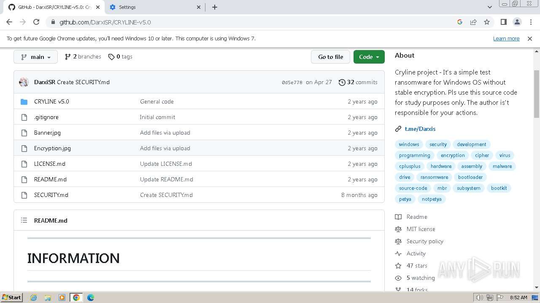This screenshot has height=303, width=540.
Task: Open the LICENSE.md file
Action: [x=50, y=164]
